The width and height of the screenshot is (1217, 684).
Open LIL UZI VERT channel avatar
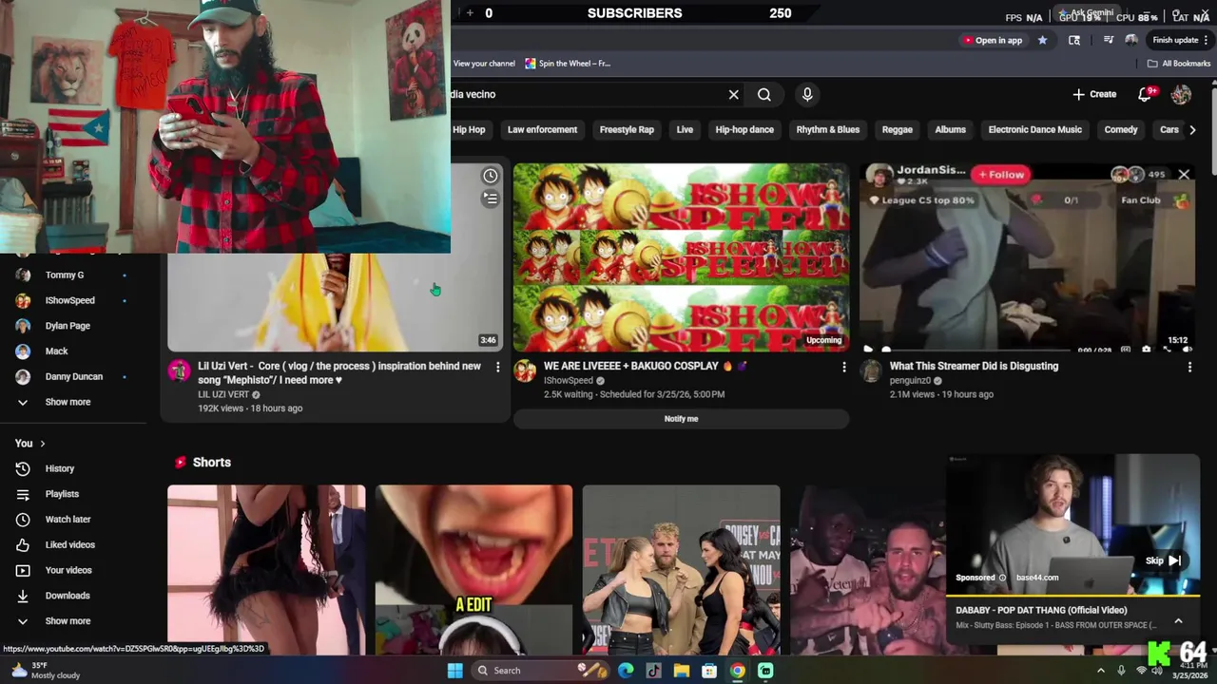point(179,370)
